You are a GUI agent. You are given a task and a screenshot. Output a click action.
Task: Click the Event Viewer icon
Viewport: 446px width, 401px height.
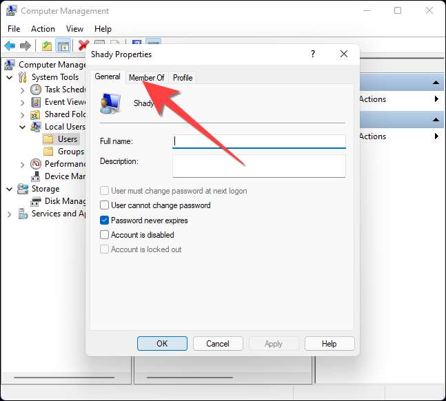36,103
